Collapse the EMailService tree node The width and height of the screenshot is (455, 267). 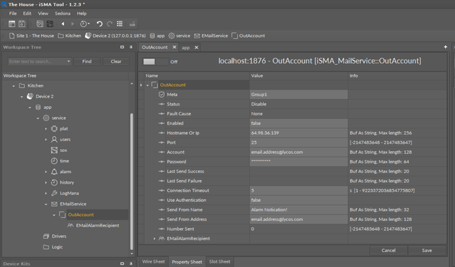pyautogui.click(x=47, y=204)
